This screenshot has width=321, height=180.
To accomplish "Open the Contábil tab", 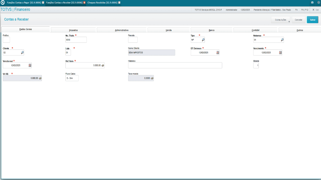I will (x=256, y=30).
